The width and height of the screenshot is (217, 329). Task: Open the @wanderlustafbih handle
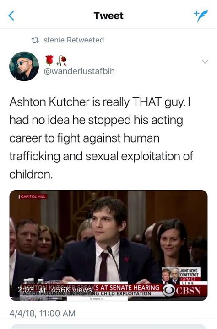[x=79, y=71]
